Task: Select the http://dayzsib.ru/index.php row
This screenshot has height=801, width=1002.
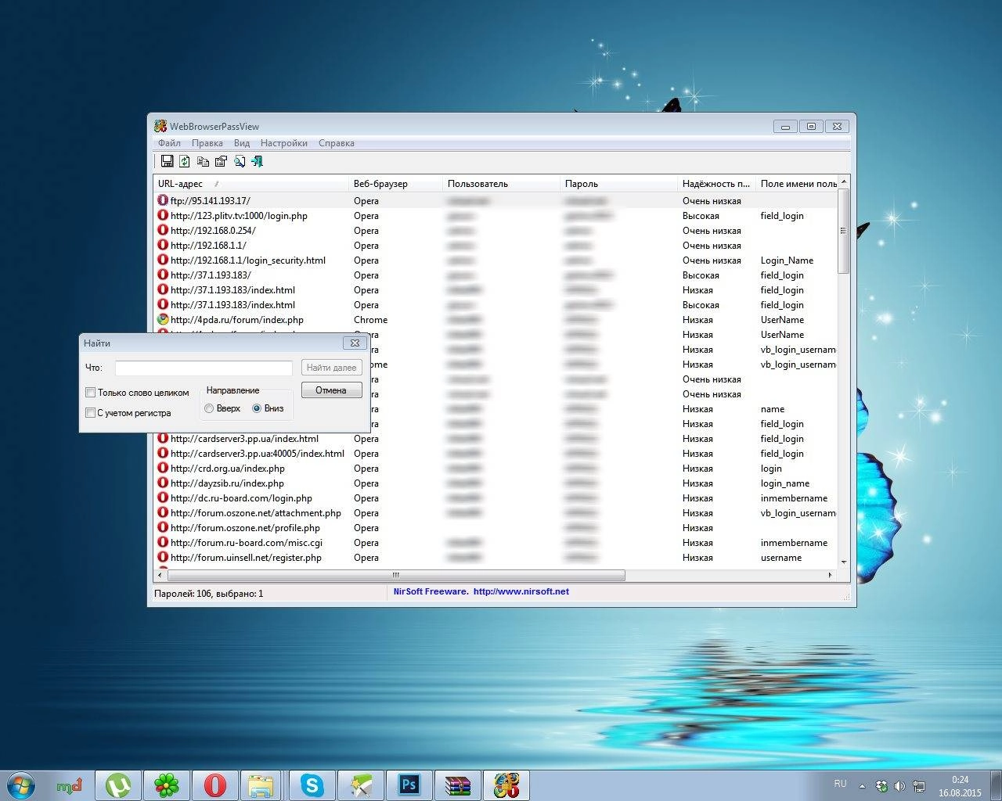Action: [x=496, y=483]
